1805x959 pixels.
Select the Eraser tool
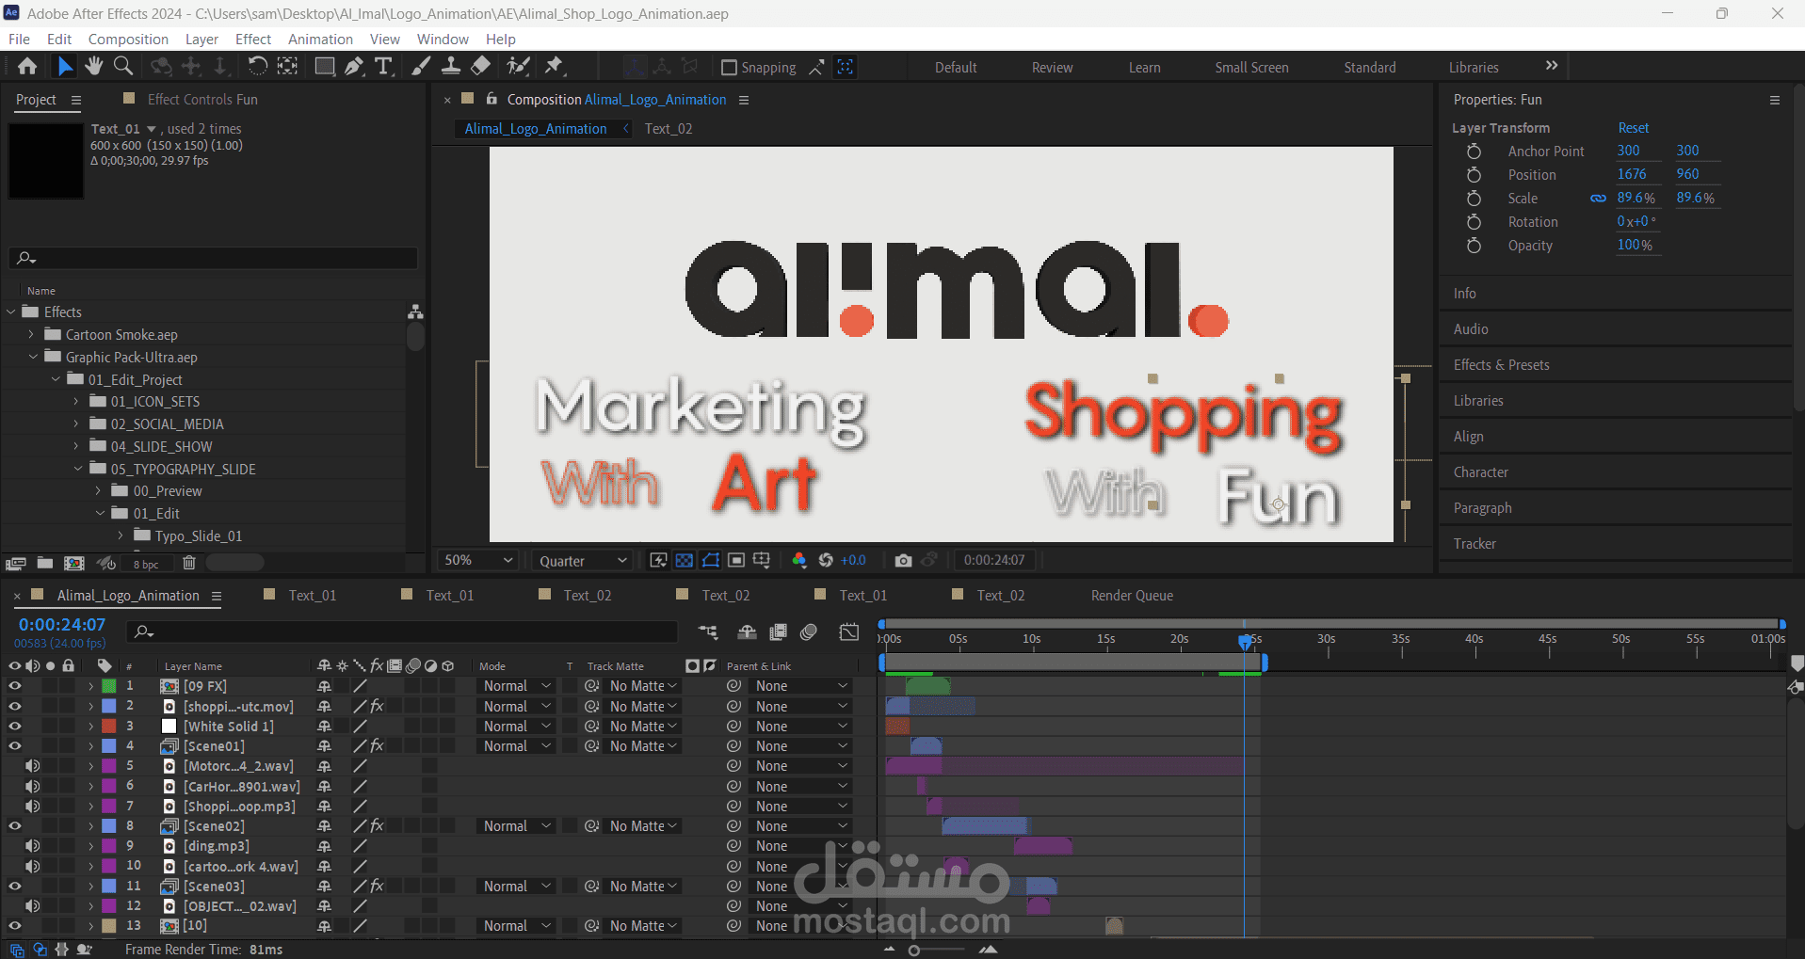(x=481, y=66)
